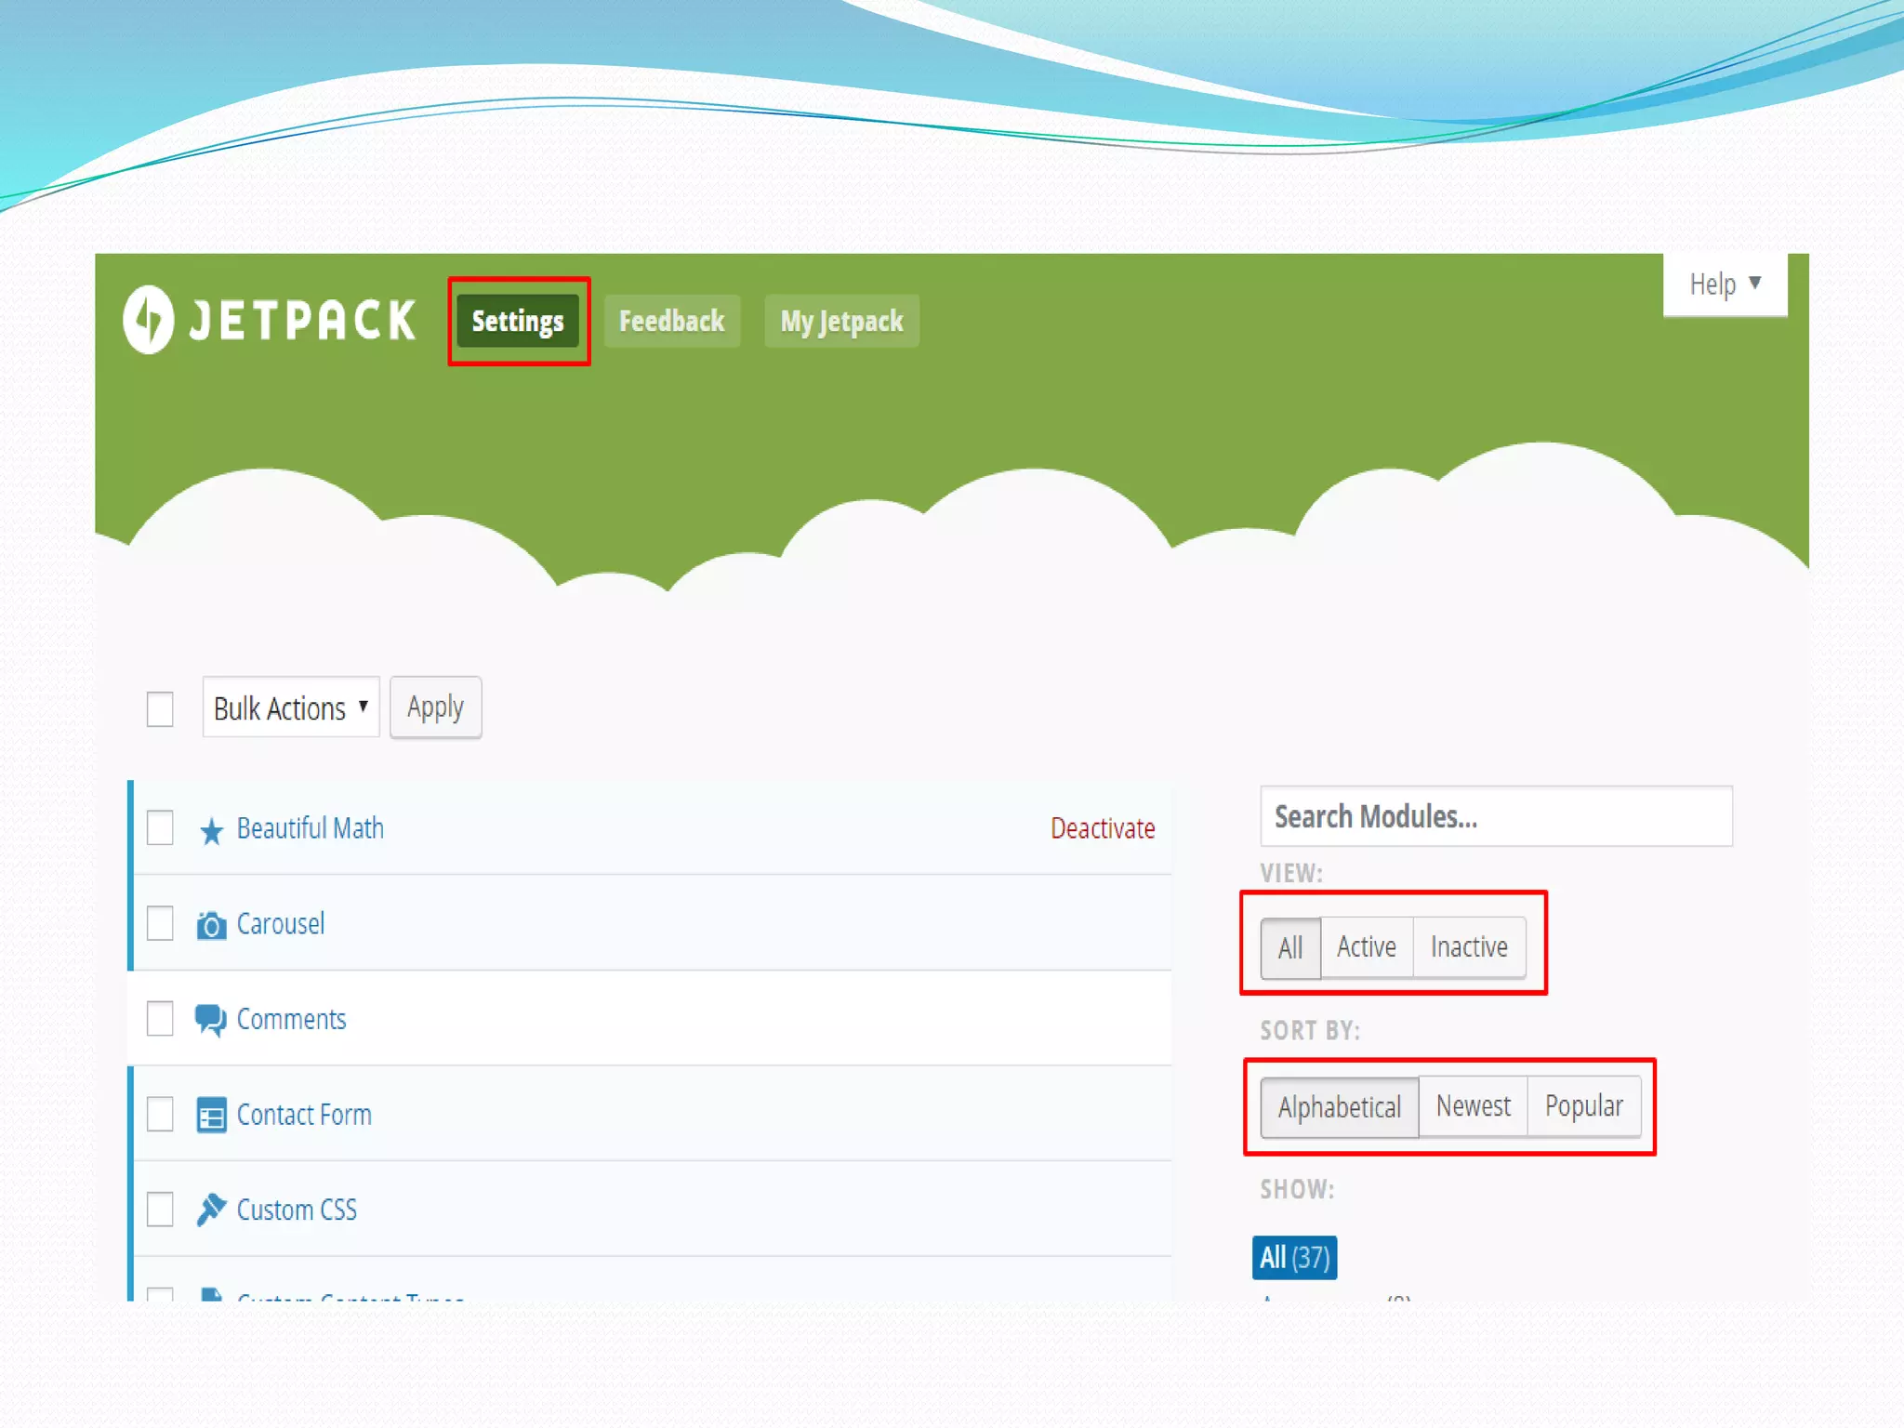This screenshot has width=1904, height=1428.
Task: Deactivate the Beautiful Math module
Action: [x=1103, y=828]
